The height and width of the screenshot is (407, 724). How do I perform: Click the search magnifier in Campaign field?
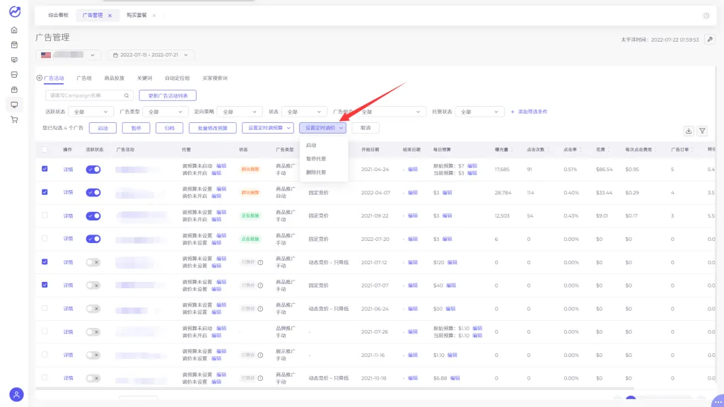coord(126,95)
